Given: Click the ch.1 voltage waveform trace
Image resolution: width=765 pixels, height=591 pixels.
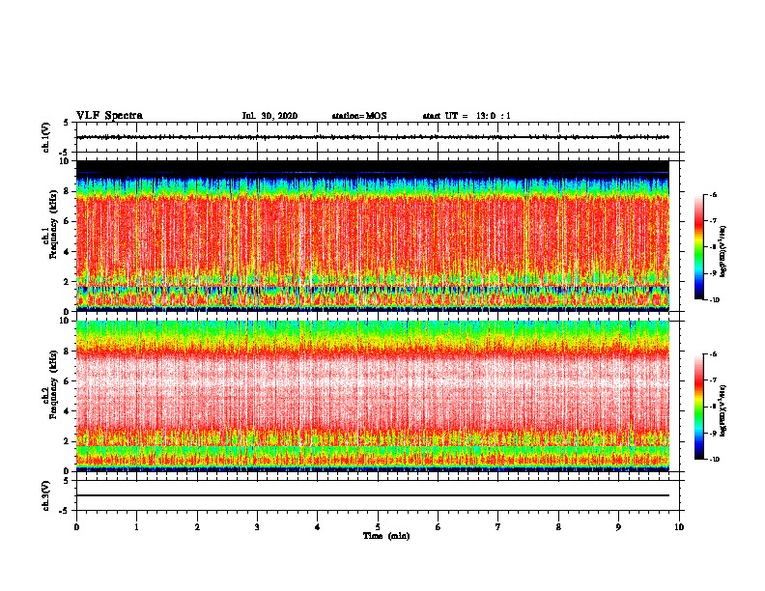Looking at the screenshot, I should [373, 137].
